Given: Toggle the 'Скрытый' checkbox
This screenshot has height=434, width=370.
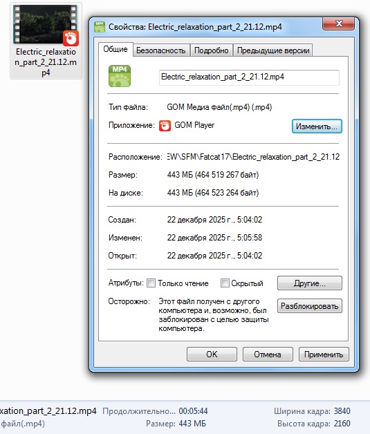Looking at the screenshot, I should (225, 283).
